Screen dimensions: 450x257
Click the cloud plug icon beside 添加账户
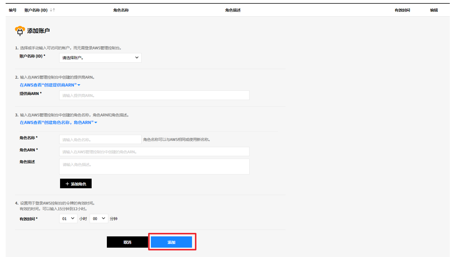pyautogui.click(x=20, y=31)
